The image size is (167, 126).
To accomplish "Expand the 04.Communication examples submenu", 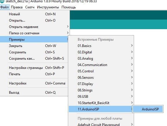I will tap(101, 65).
